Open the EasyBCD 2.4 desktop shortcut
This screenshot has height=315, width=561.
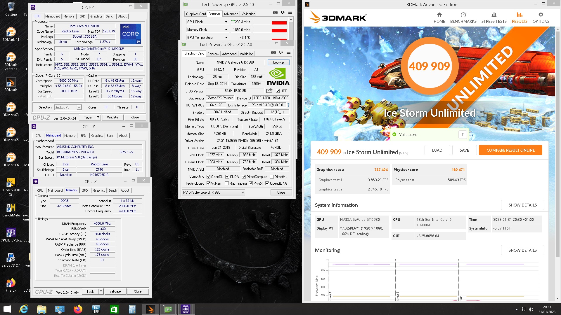point(11,260)
